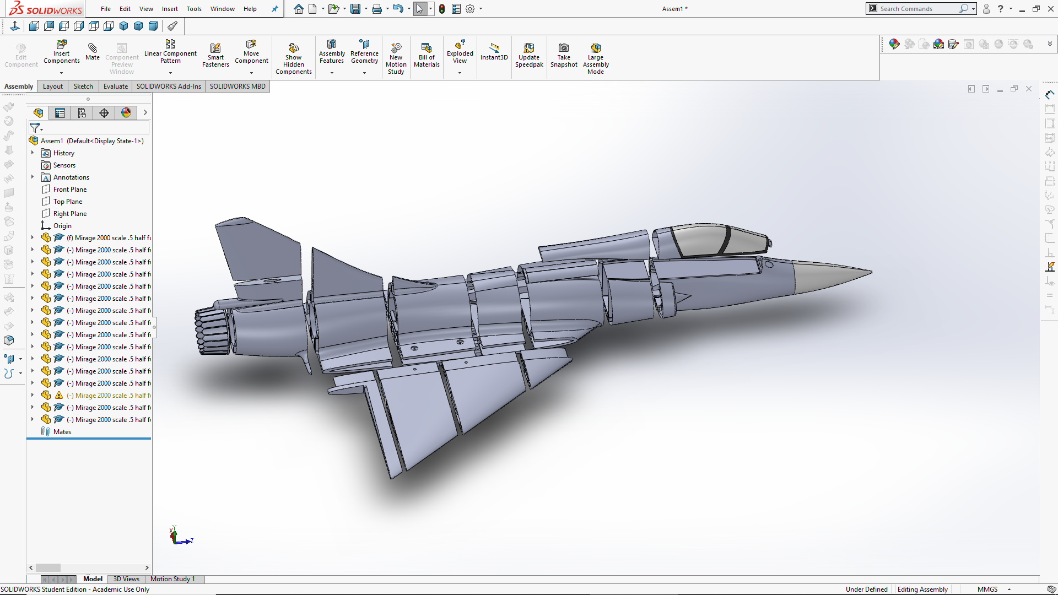Image resolution: width=1058 pixels, height=595 pixels.
Task: Click the feature tree horizontal scrollbar
Action: (x=48, y=567)
